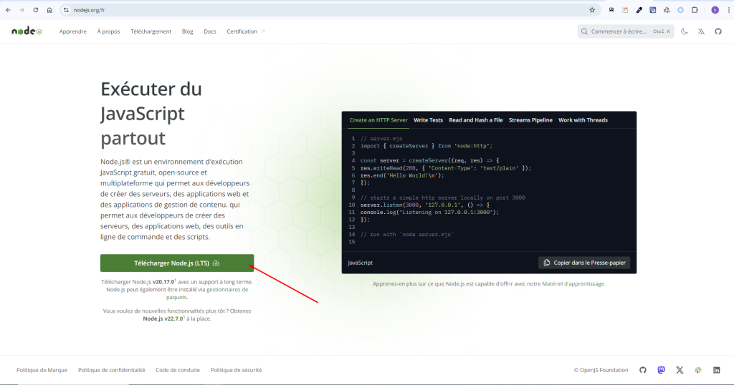Open the browser profile avatar

(x=715, y=10)
